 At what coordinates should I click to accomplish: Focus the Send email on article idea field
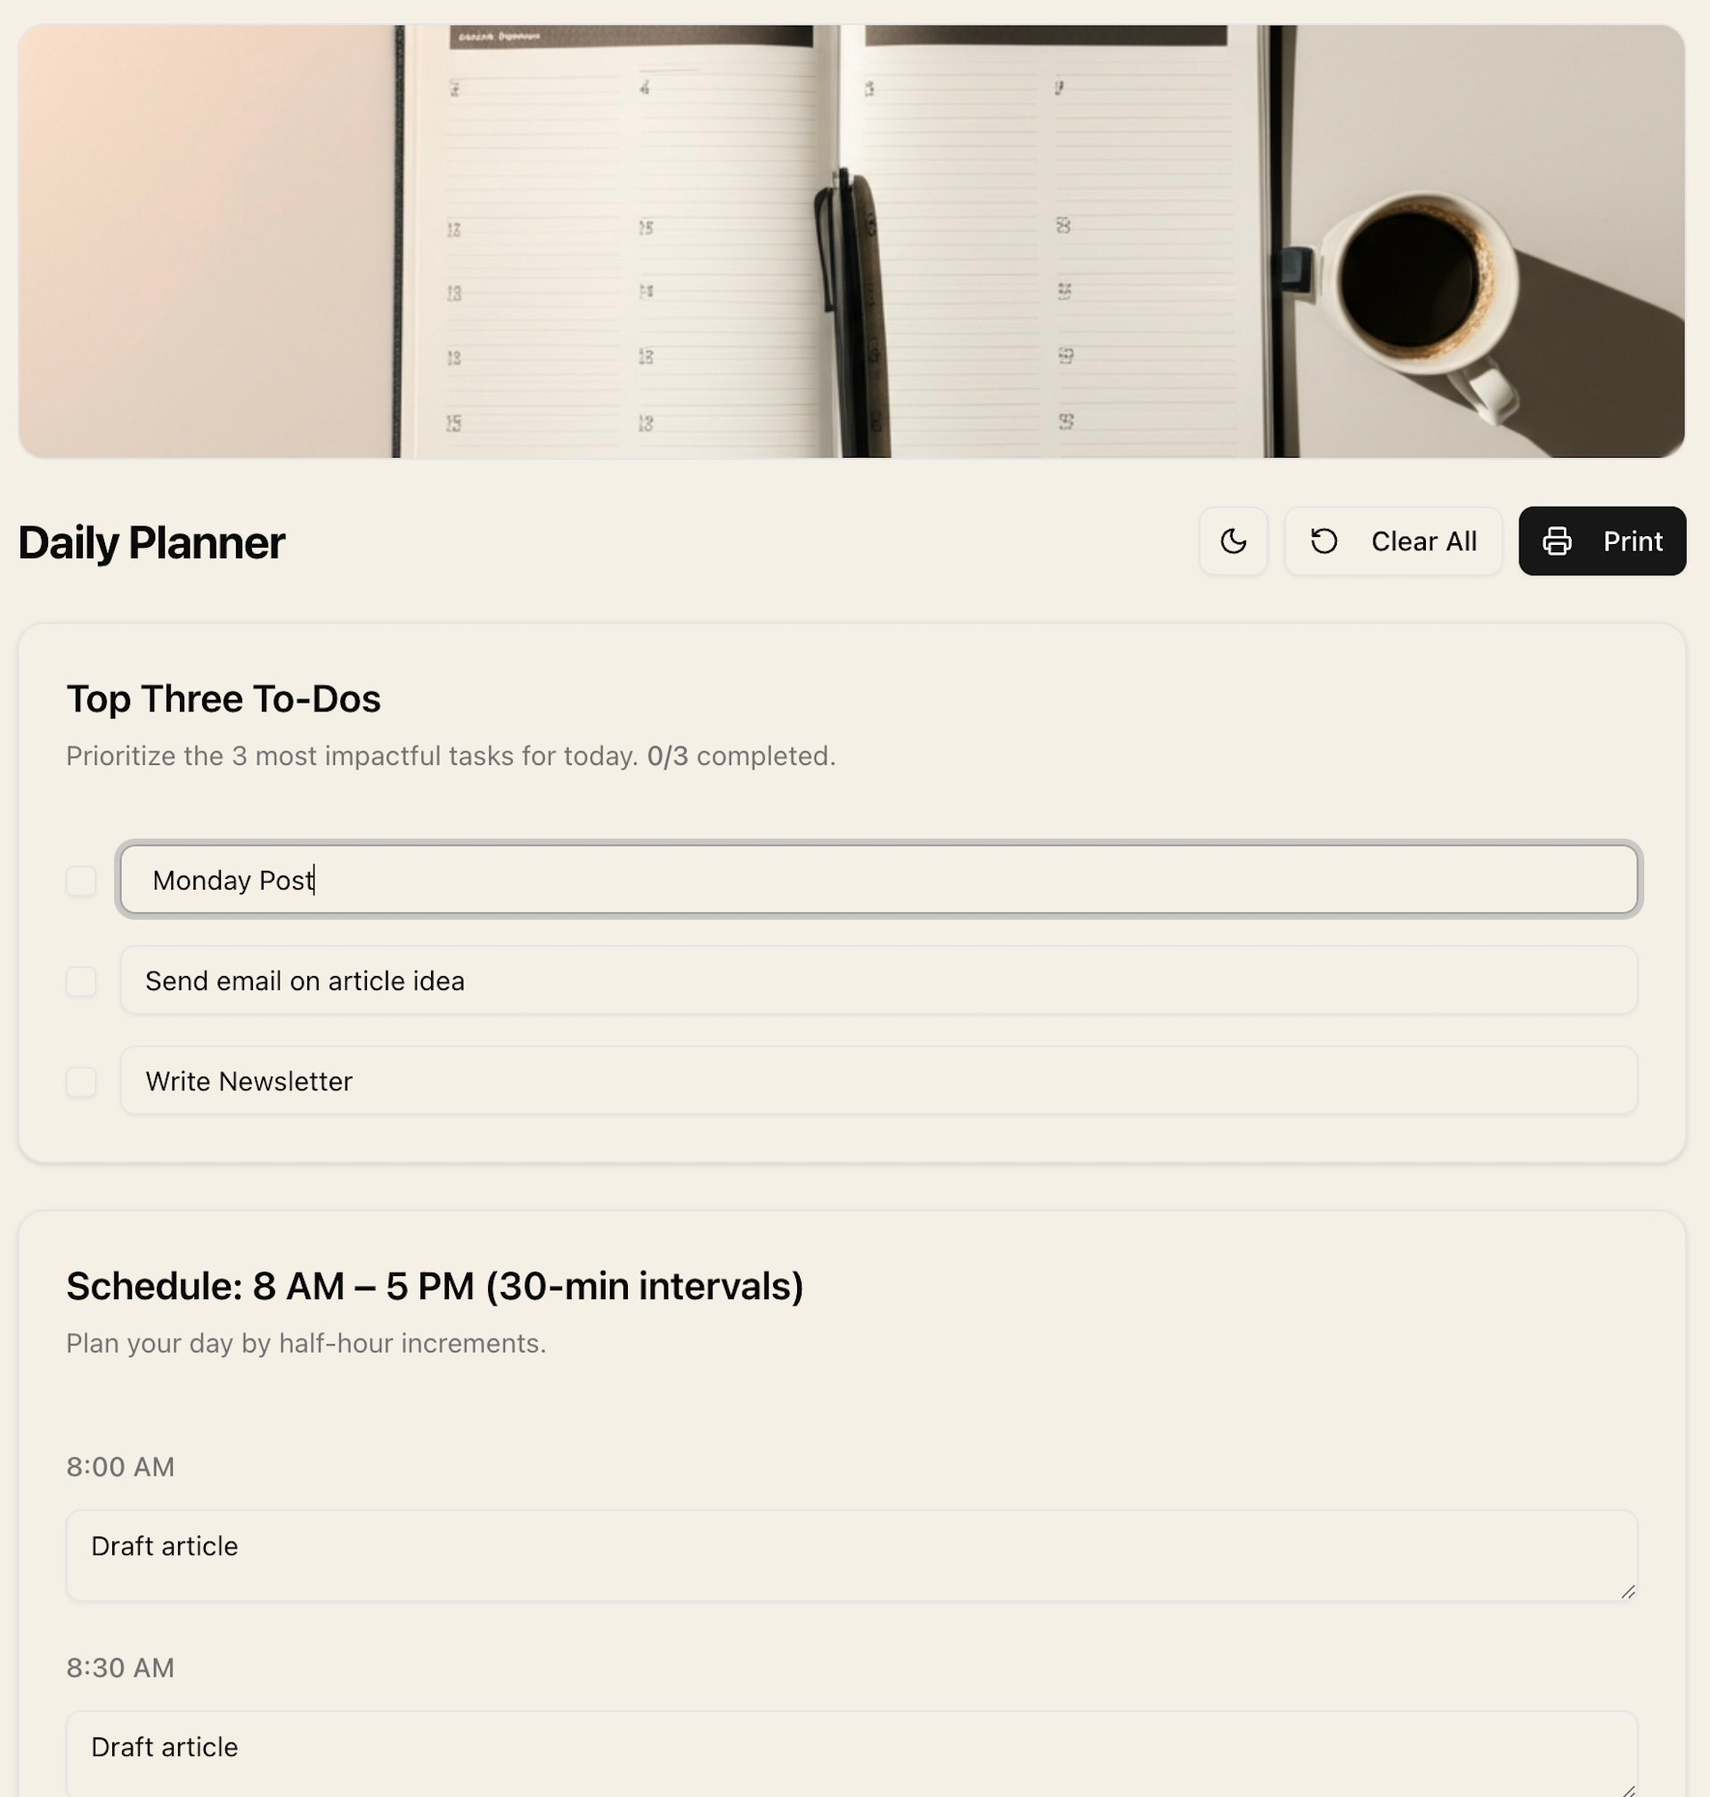879,980
